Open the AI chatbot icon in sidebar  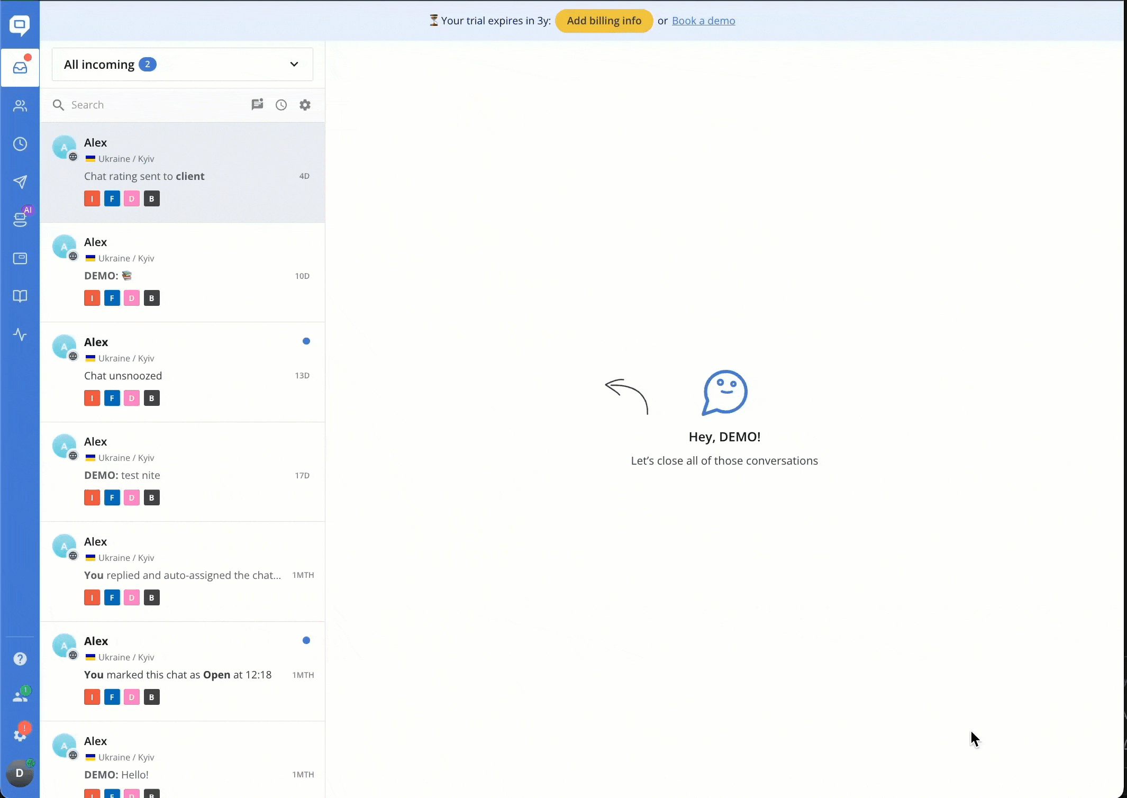click(20, 219)
